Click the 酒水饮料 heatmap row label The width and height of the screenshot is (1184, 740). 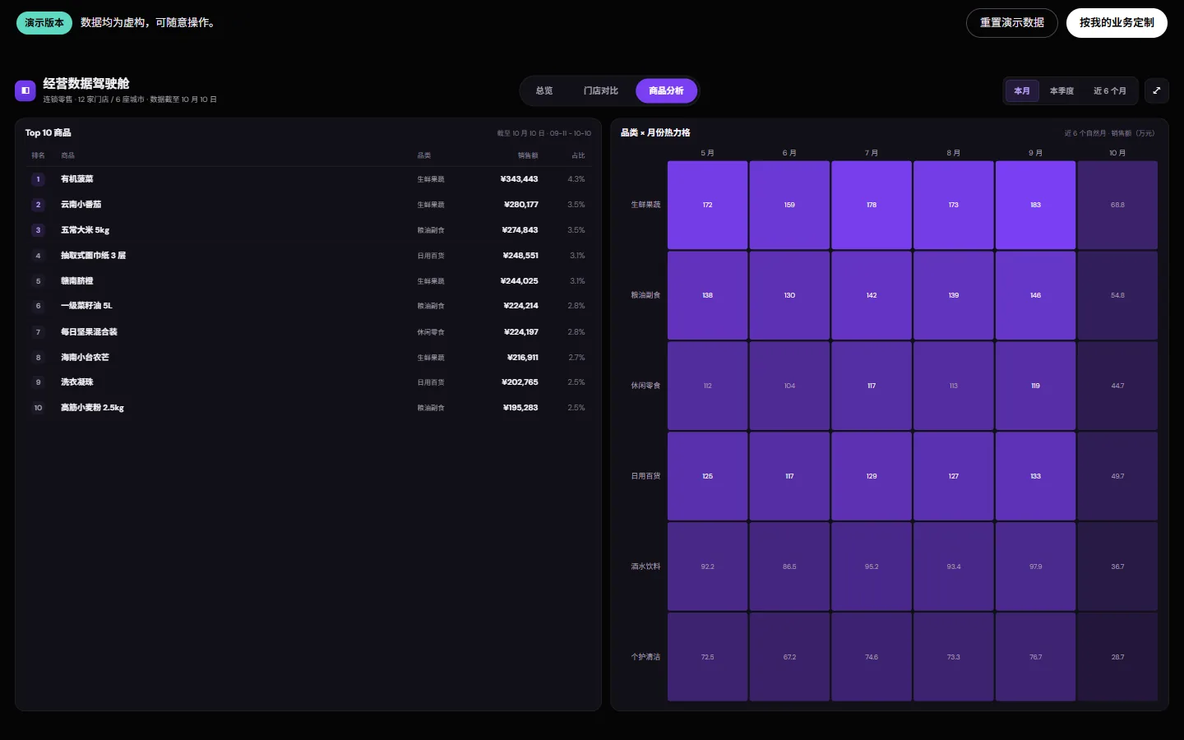pyautogui.click(x=645, y=567)
